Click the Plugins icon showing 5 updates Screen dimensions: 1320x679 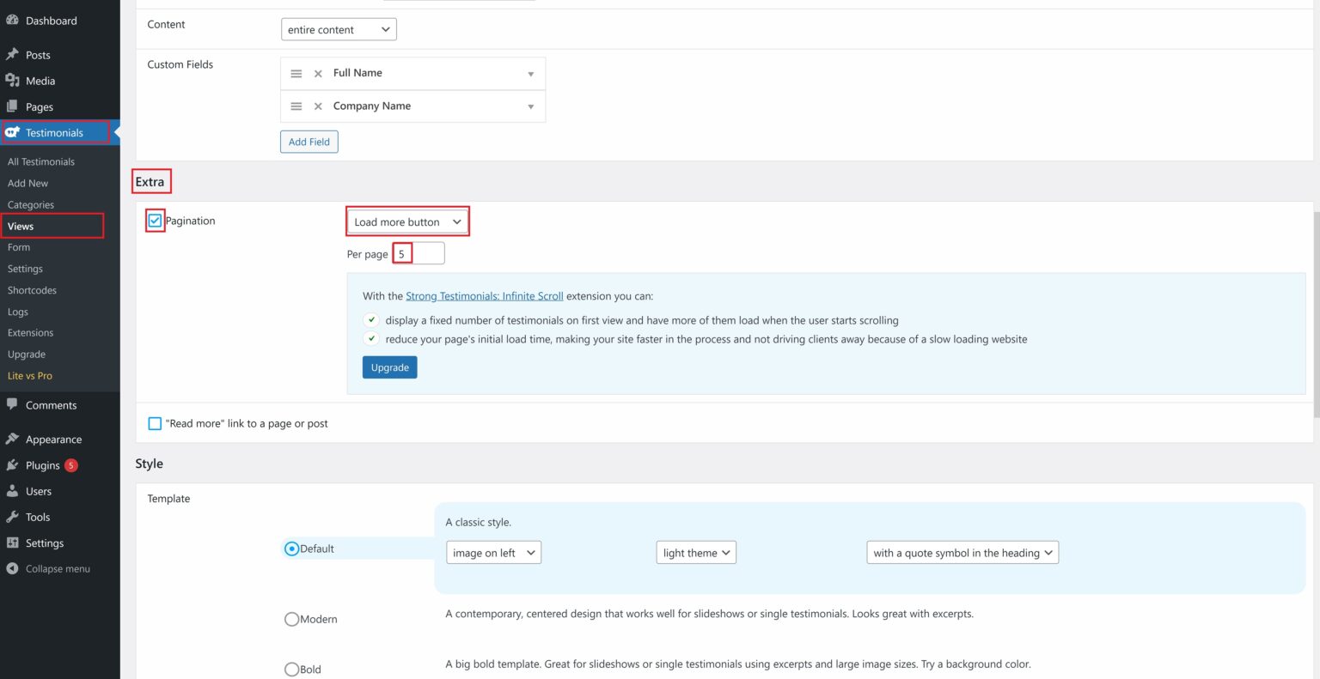(14, 464)
